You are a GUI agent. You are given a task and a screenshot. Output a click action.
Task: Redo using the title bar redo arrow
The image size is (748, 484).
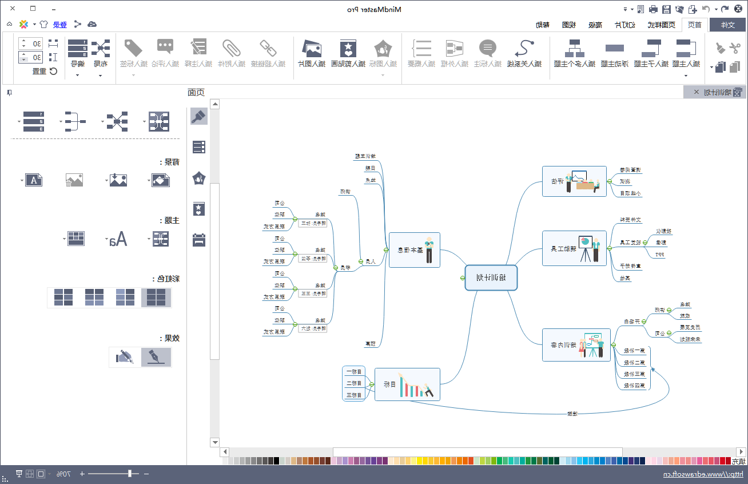point(706,9)
